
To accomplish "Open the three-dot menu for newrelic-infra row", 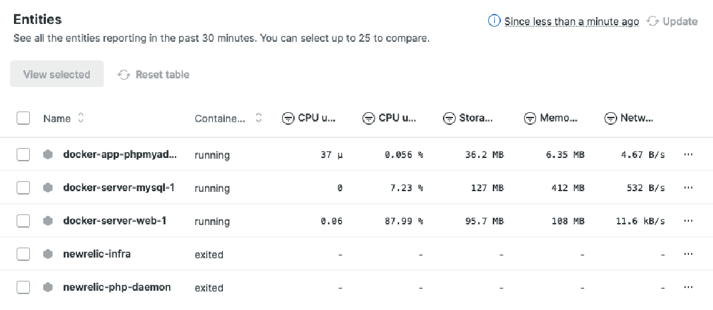I will [688, 254].
